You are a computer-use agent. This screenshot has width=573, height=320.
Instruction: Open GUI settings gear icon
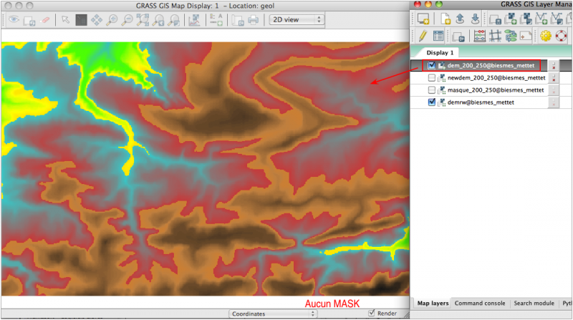click(x=546, y=35)
